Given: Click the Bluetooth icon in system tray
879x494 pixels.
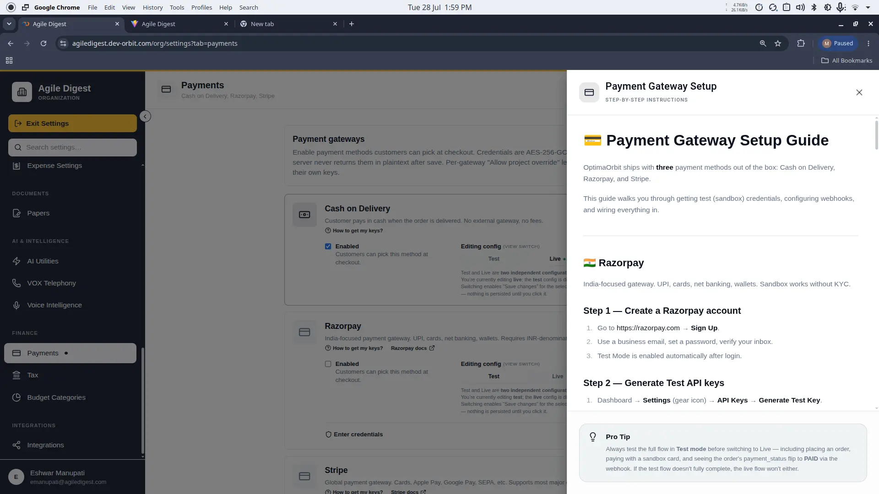Looking at the screenshot, I should click(814, 7).
